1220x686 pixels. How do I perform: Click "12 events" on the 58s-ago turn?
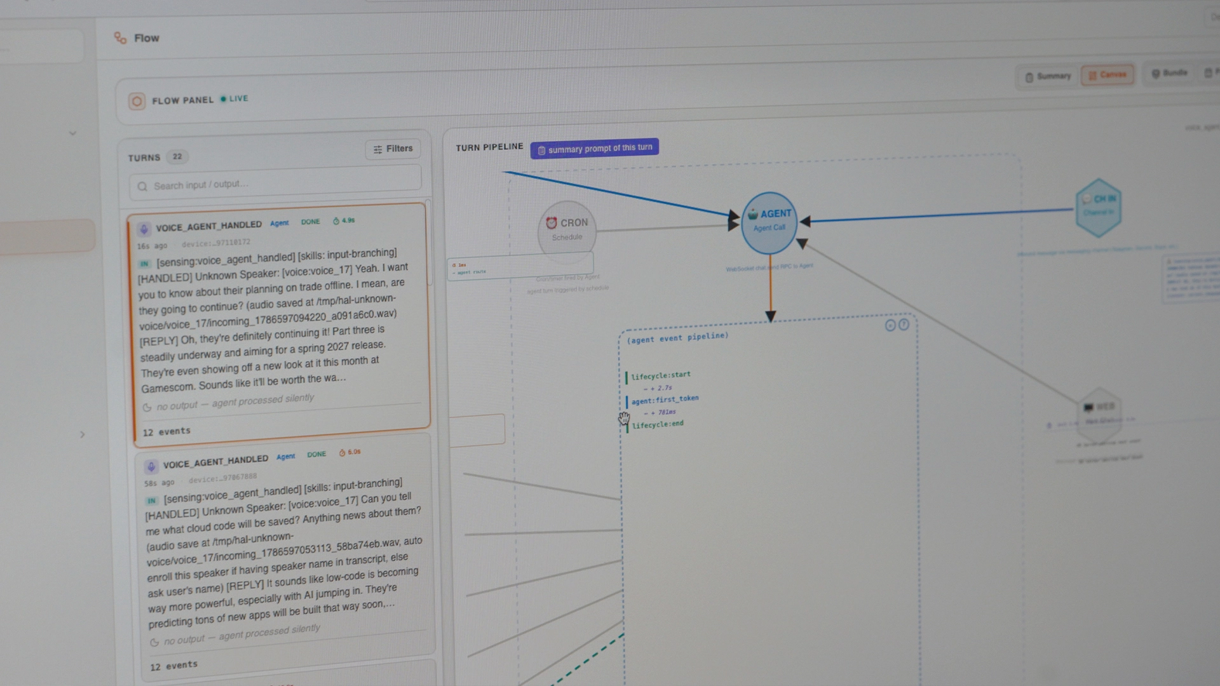[x=173, y=666]
